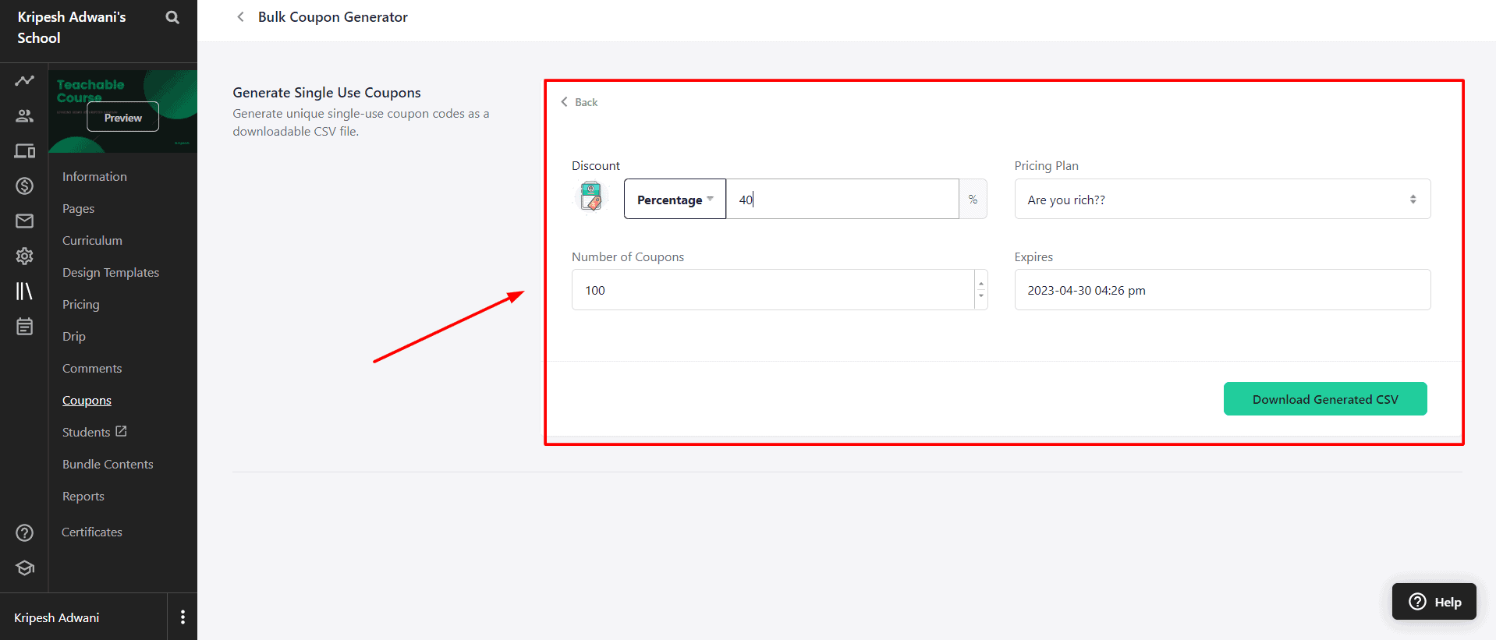This screenshot has width=1496, height=640.
Task: Open the courses library books icon
Action: [x=24, y=291]
